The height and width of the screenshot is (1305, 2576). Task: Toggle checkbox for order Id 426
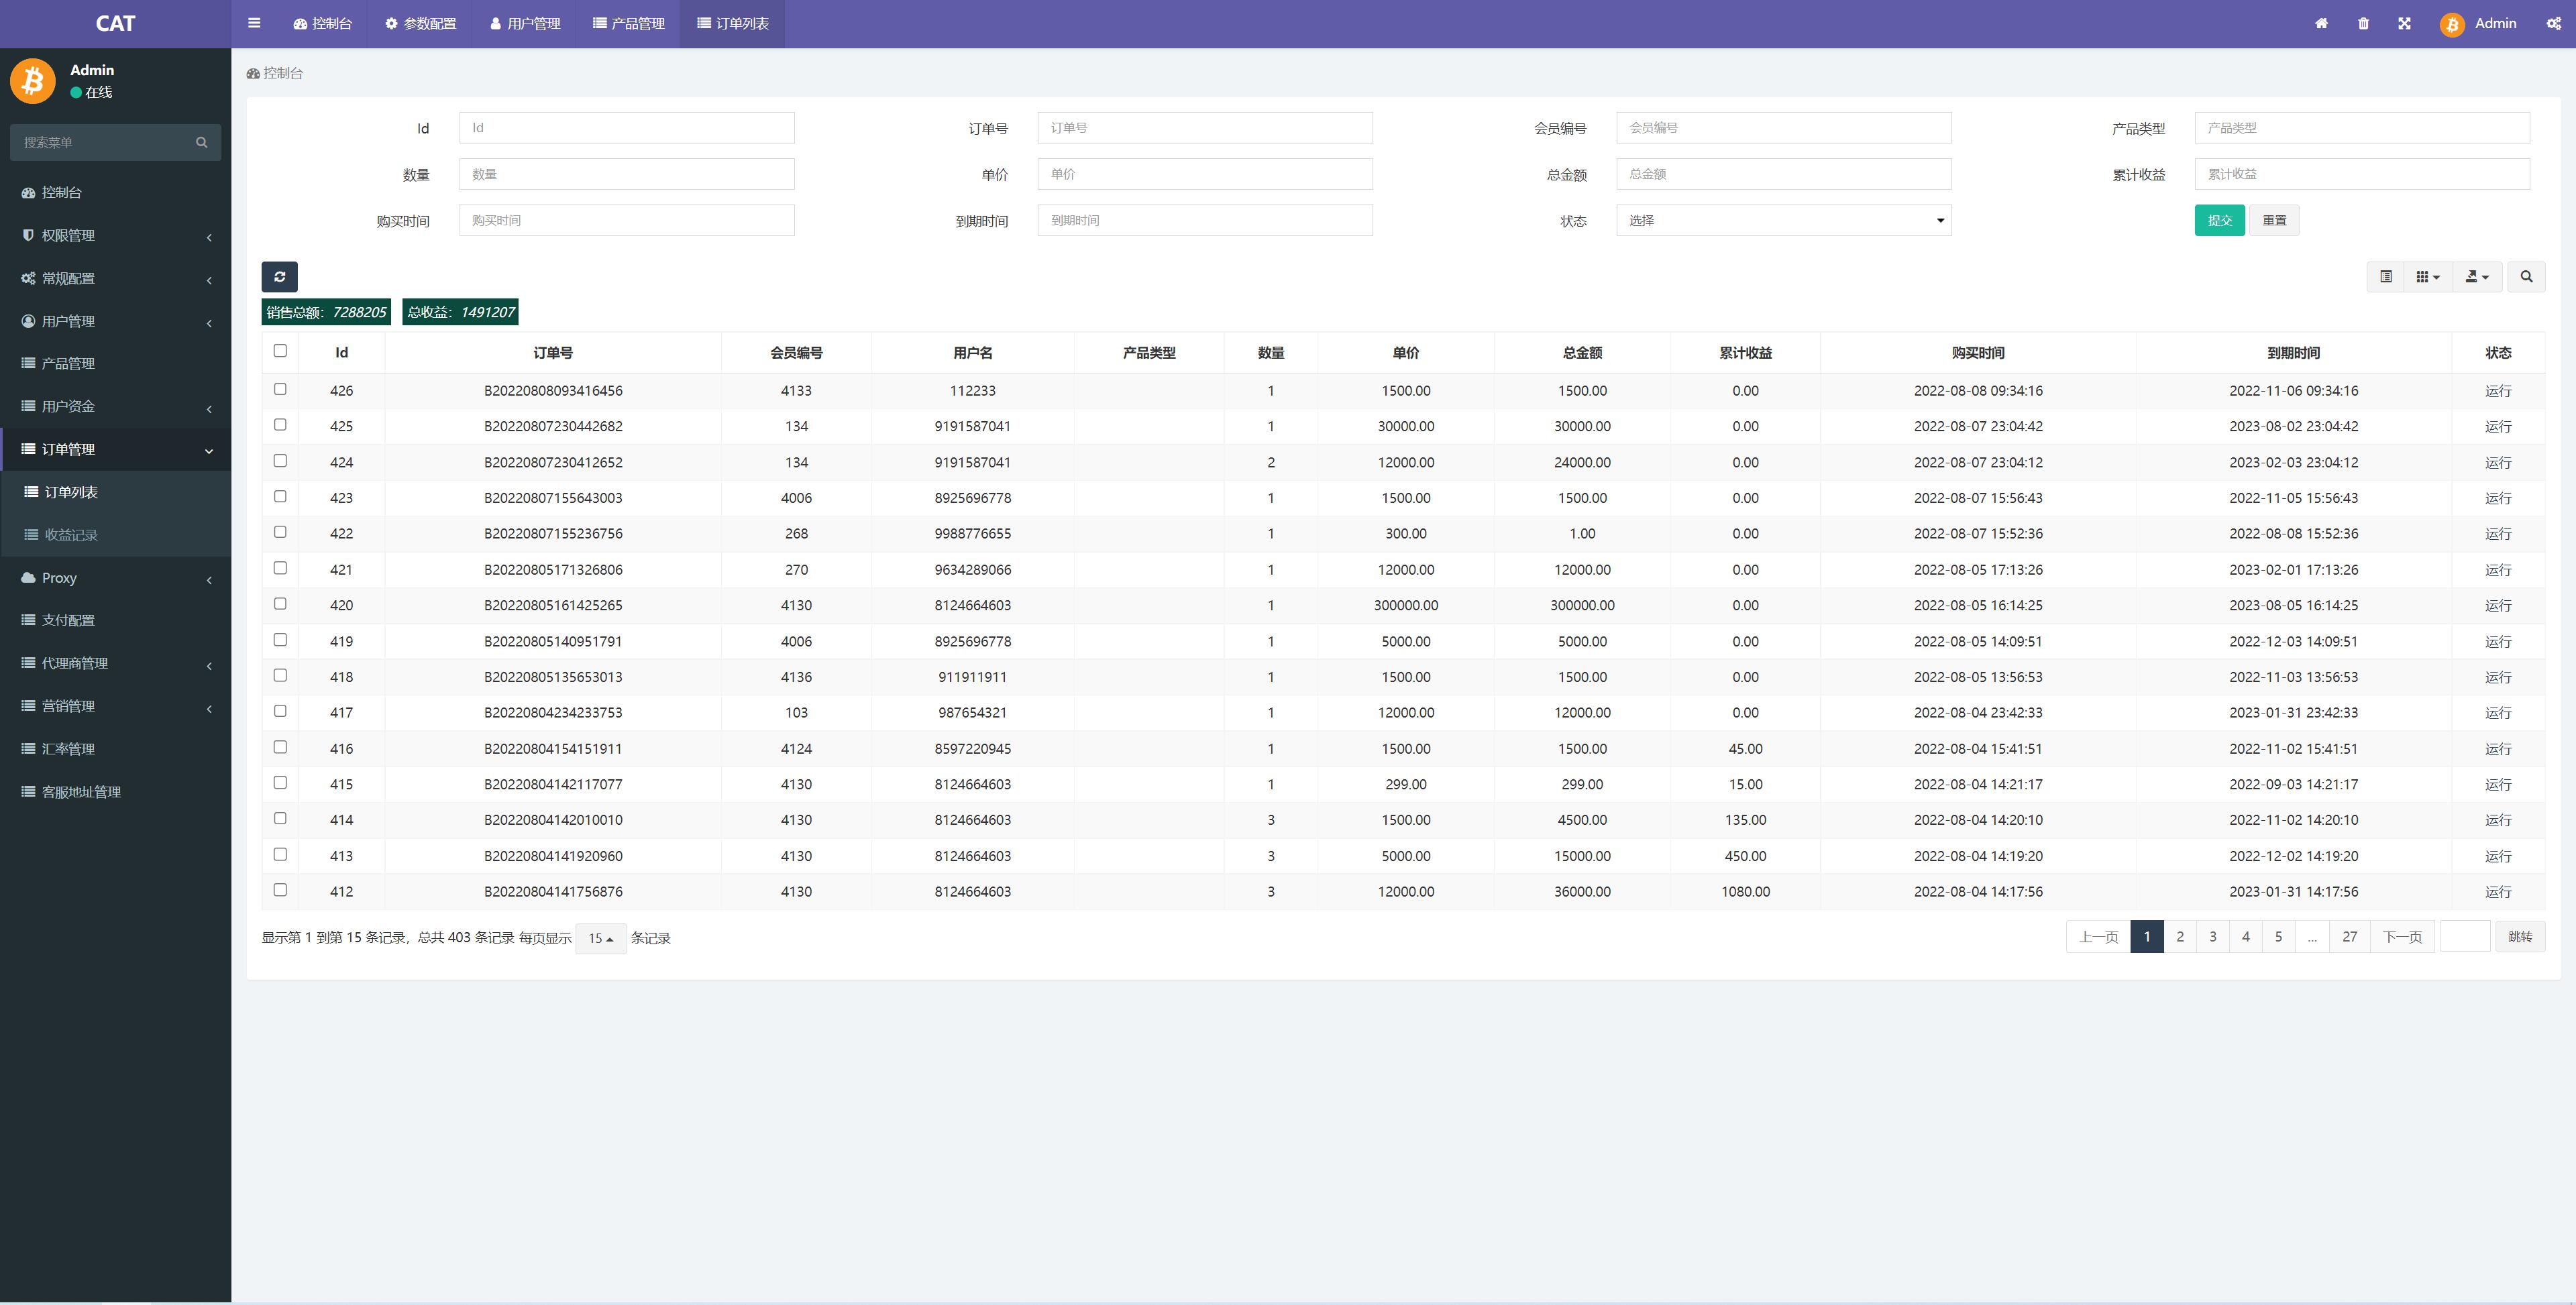(x=280, y=390)
